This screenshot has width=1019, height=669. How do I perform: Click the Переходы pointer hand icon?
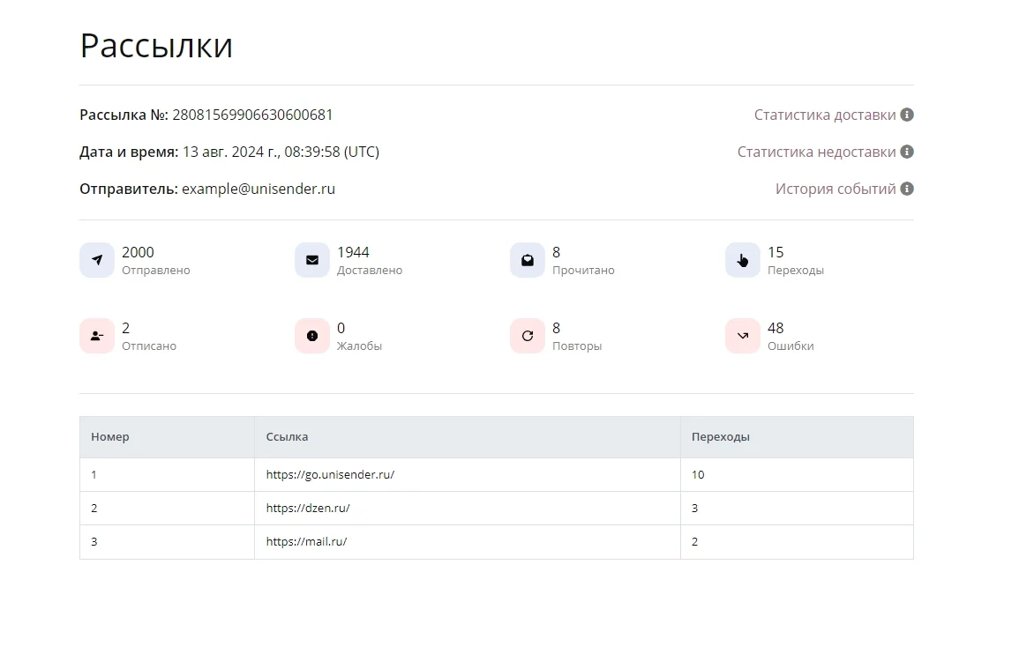743,260
